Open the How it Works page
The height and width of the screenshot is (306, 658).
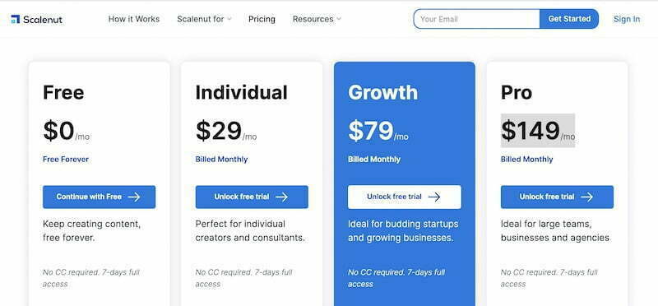click(134, 19)
